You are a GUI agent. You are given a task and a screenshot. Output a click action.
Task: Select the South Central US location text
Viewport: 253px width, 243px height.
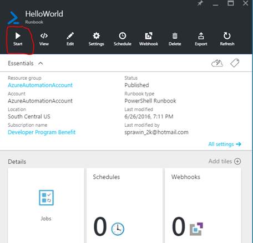click(29, 116)
